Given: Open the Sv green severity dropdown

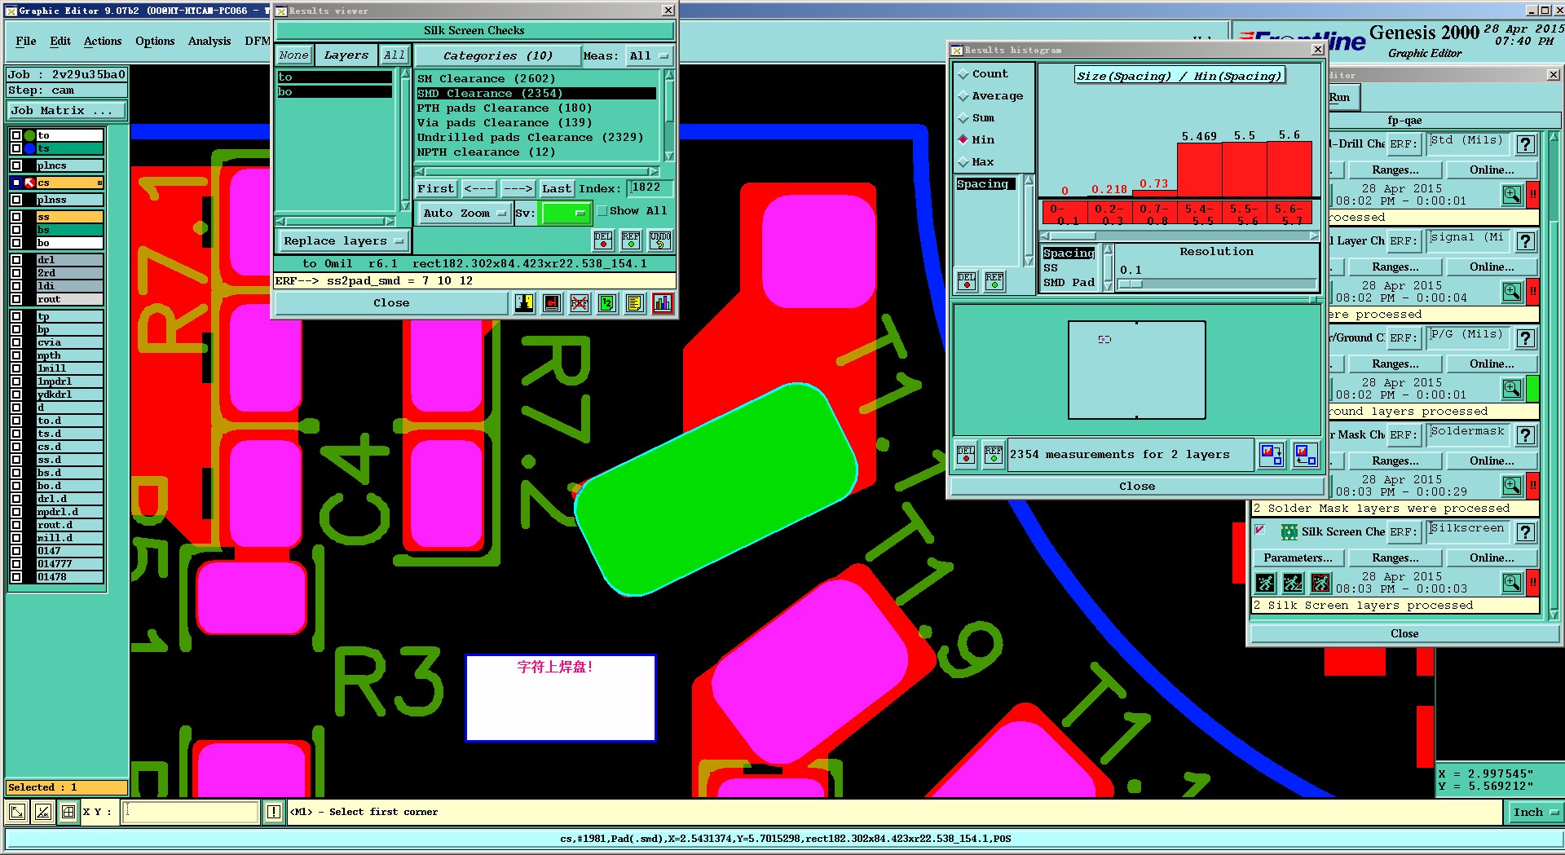Looking at the screenshot, I should (565, 213).
